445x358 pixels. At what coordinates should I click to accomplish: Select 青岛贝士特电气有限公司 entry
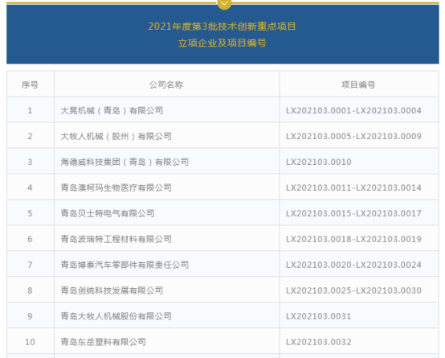click(x=108, y=213)
